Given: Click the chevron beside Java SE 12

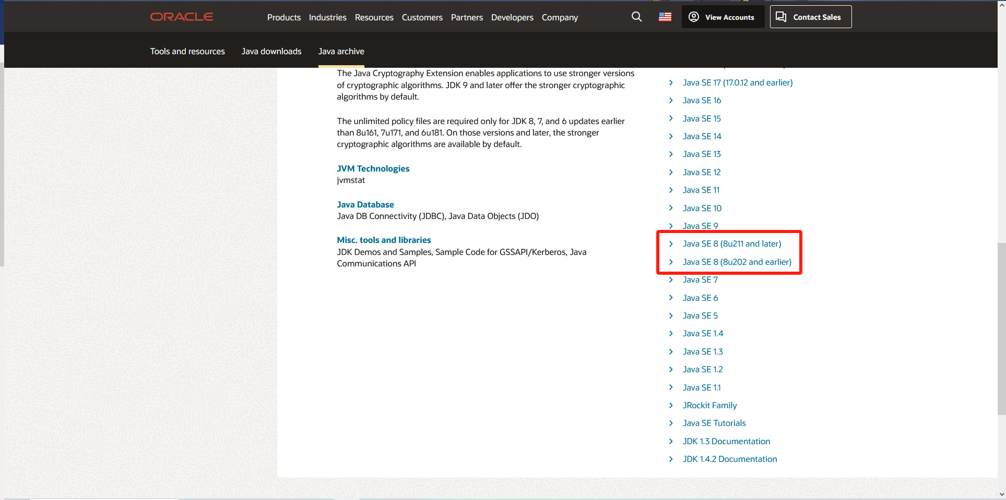Looking at the screenshot, I should (x=671, y=172).
